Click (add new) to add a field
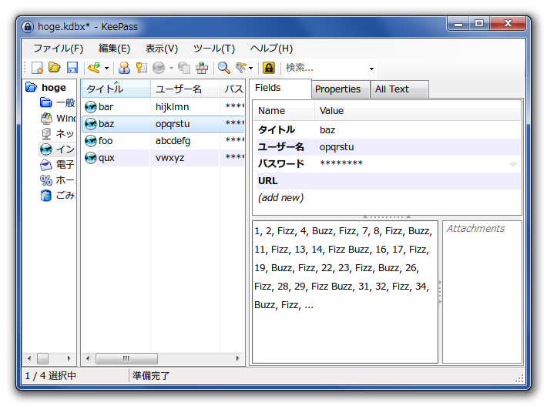Image resolution: width=547 pixels, height=406 pixels. (281, 198)
